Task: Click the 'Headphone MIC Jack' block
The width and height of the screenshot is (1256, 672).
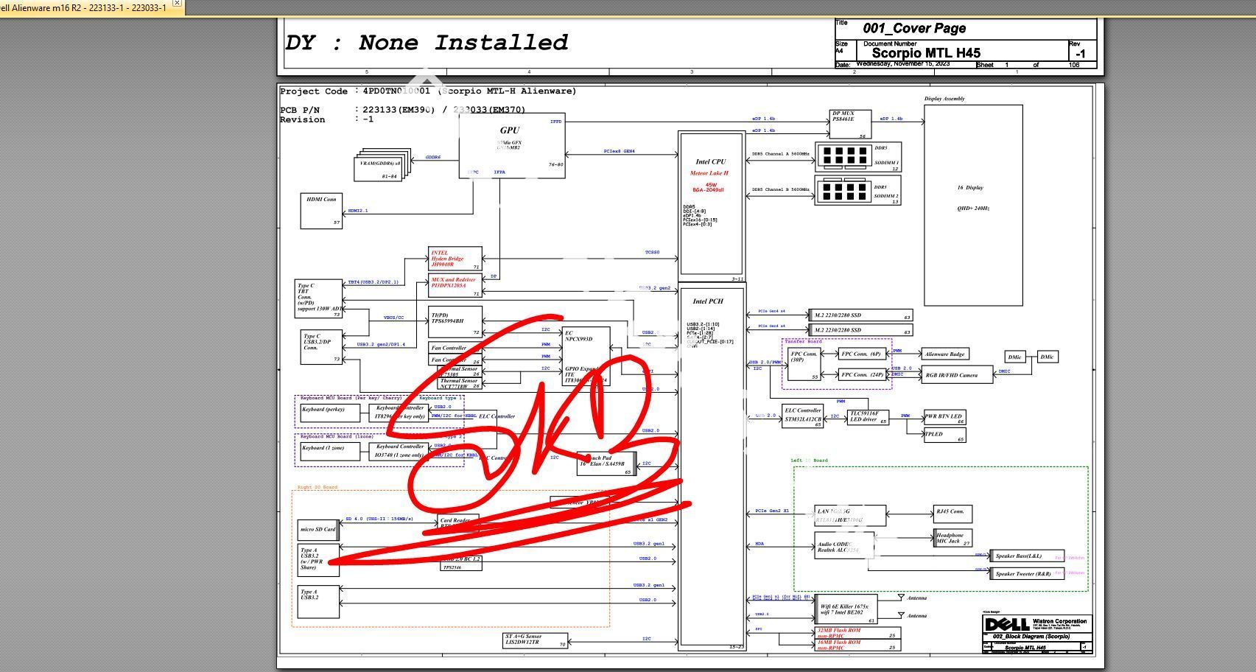Action: [952, 538]
